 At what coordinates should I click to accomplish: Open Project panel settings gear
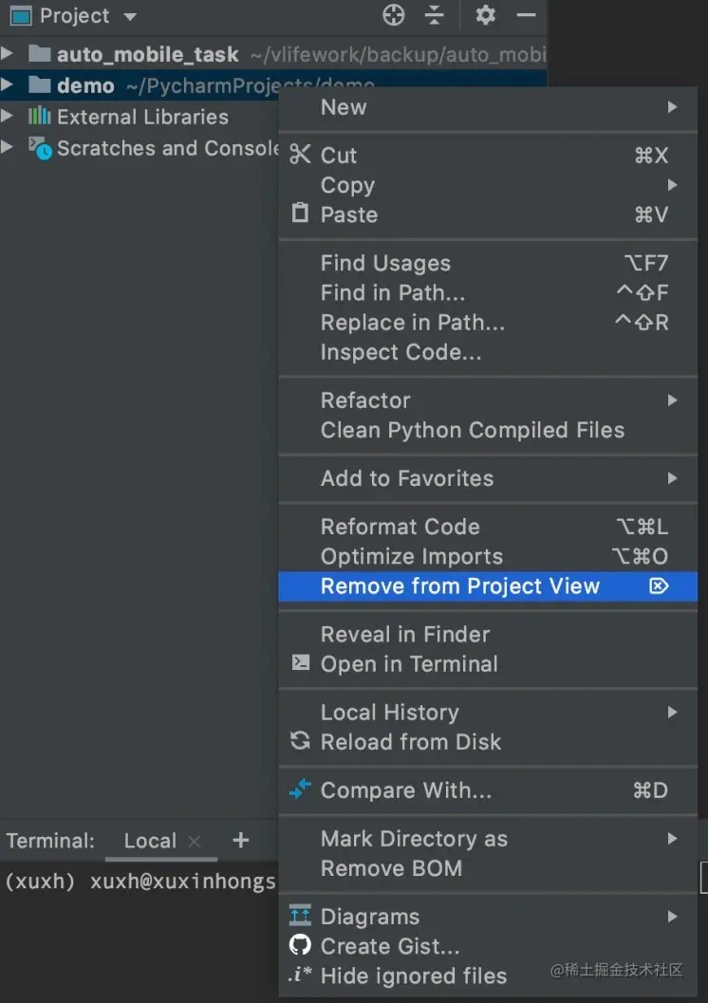485,15
